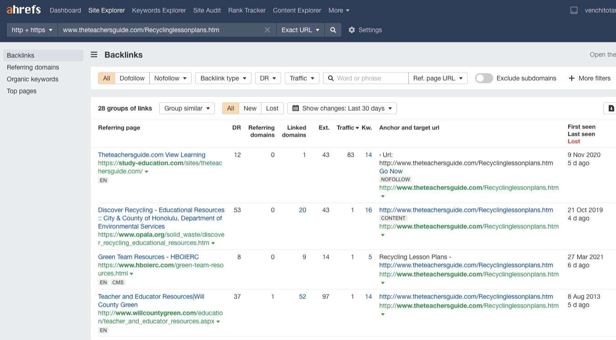Click Kw. value 16 in the opala.org row

tap(368, 210)
